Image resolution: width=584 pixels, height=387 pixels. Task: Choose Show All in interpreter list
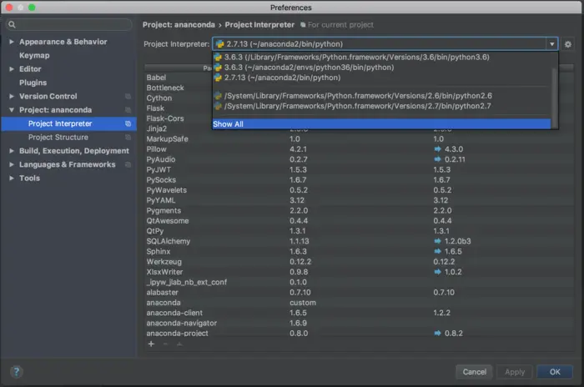382,124
